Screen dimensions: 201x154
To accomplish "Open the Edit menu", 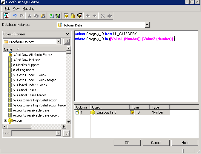I will pyautogui.click(x=7, y=9).
